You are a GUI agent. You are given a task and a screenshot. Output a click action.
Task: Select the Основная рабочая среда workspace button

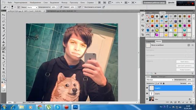pyautogui.click(x=154, y=3)
